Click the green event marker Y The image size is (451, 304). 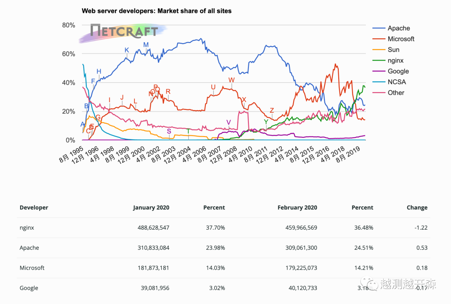tap(266, 122)
